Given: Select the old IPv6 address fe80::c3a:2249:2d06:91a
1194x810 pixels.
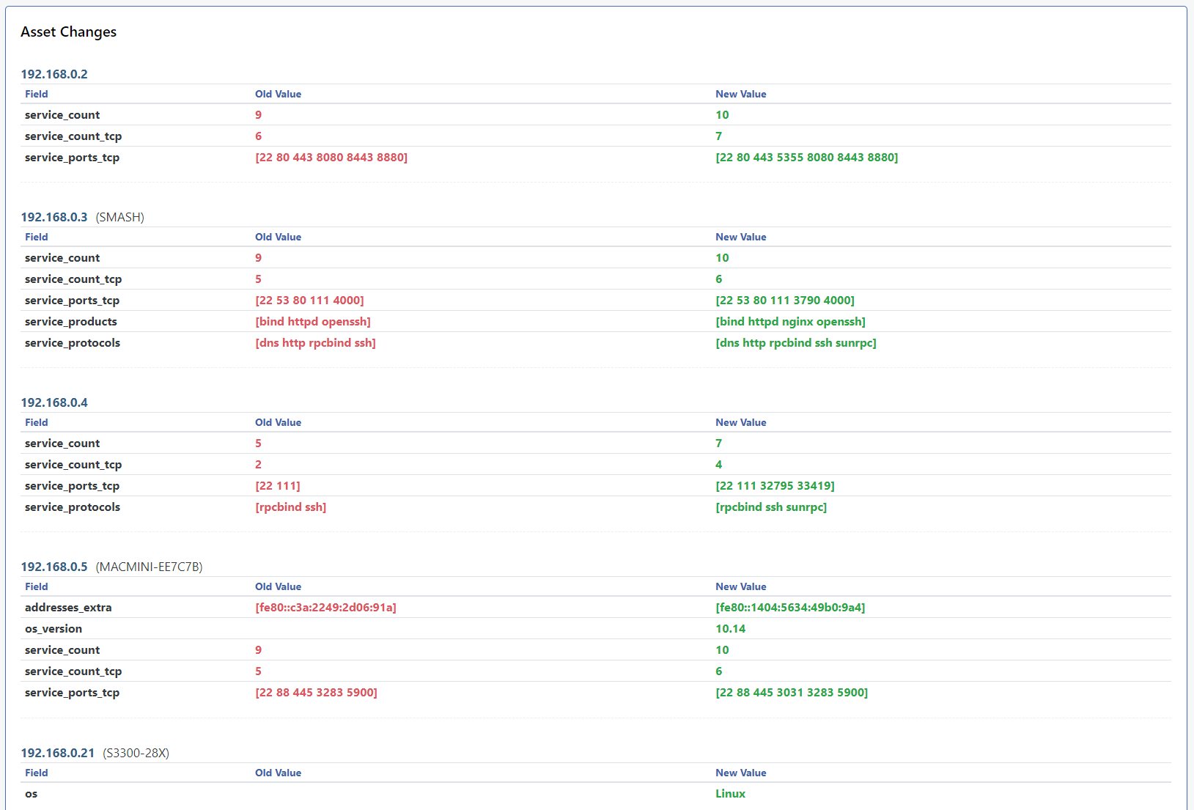Looking at the screenshot, I should pyautogui.click(x=325, y=608).
